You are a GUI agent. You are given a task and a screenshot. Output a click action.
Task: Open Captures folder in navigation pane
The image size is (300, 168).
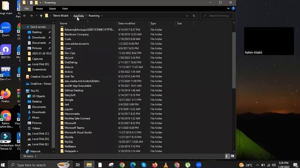tap(37, 59)
